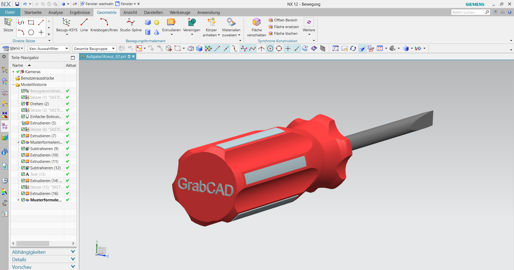Click Offset-Bereich command
514x270 pixels.
click(283, 20)
